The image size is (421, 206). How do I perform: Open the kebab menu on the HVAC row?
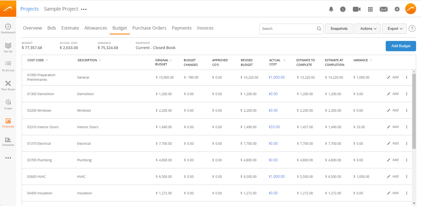(407, 176)
